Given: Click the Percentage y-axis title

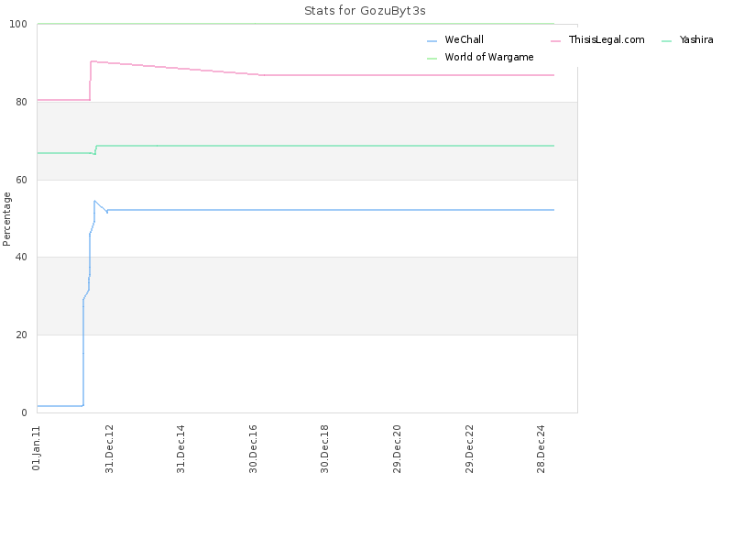Looking at the screenshot, I should pos(6,219).
